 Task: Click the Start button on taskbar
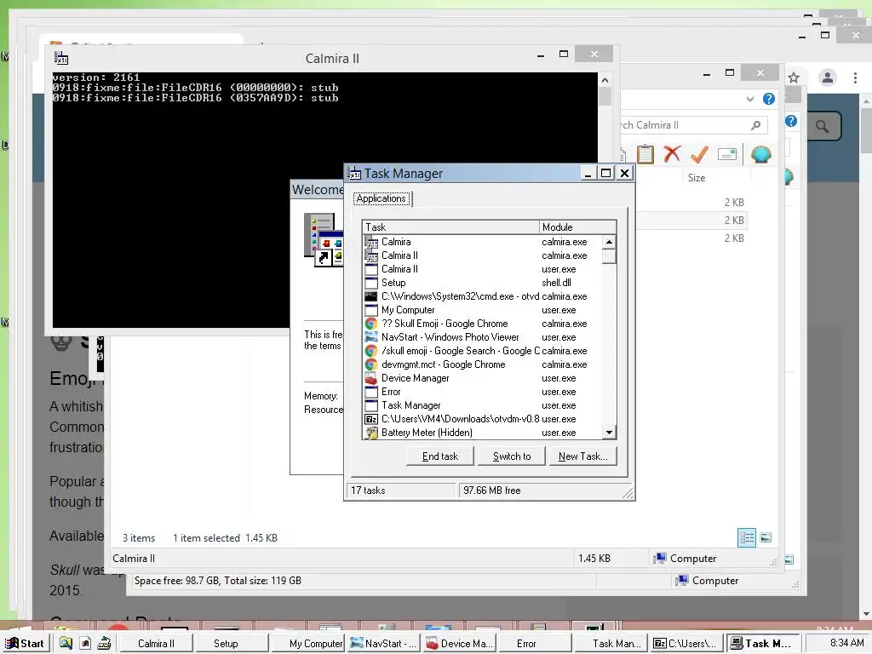pos(25,644)
